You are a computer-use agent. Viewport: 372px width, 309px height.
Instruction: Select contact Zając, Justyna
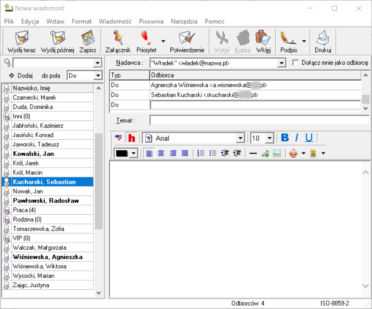pyautogui.click(x=48, y=285)
